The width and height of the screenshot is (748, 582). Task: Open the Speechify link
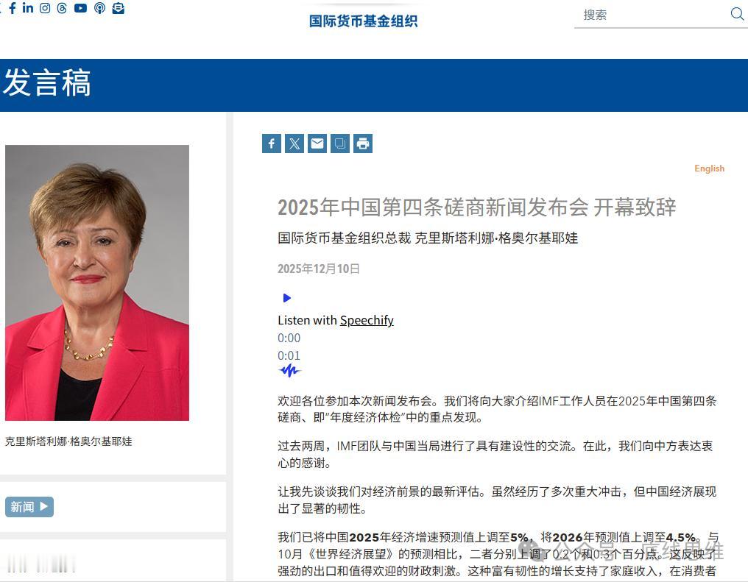367,320
